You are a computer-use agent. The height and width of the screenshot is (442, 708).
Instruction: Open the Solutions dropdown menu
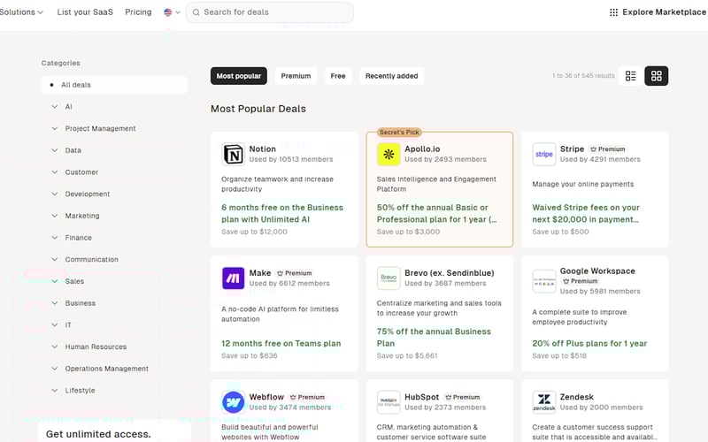coord(20,12)
